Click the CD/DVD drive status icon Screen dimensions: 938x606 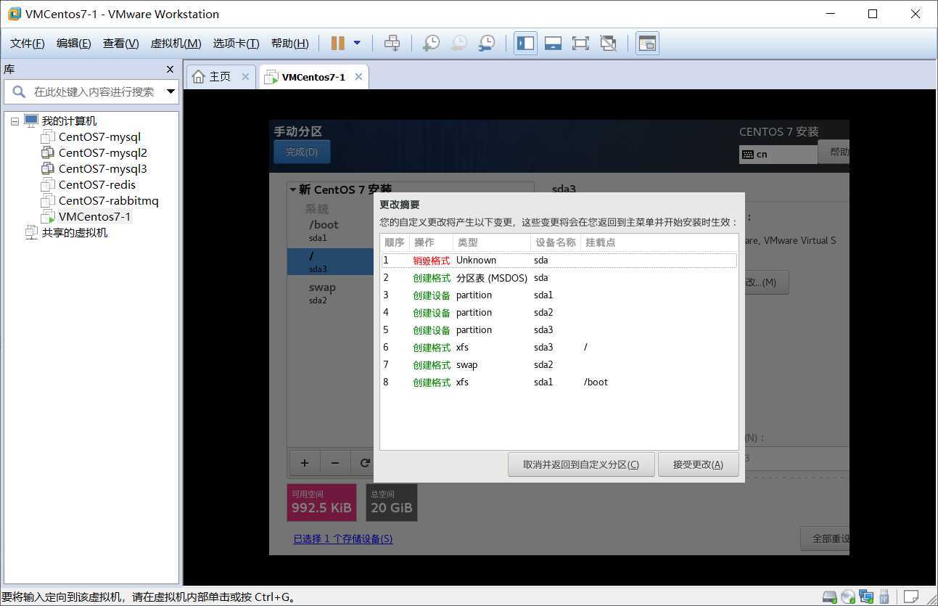848,597
